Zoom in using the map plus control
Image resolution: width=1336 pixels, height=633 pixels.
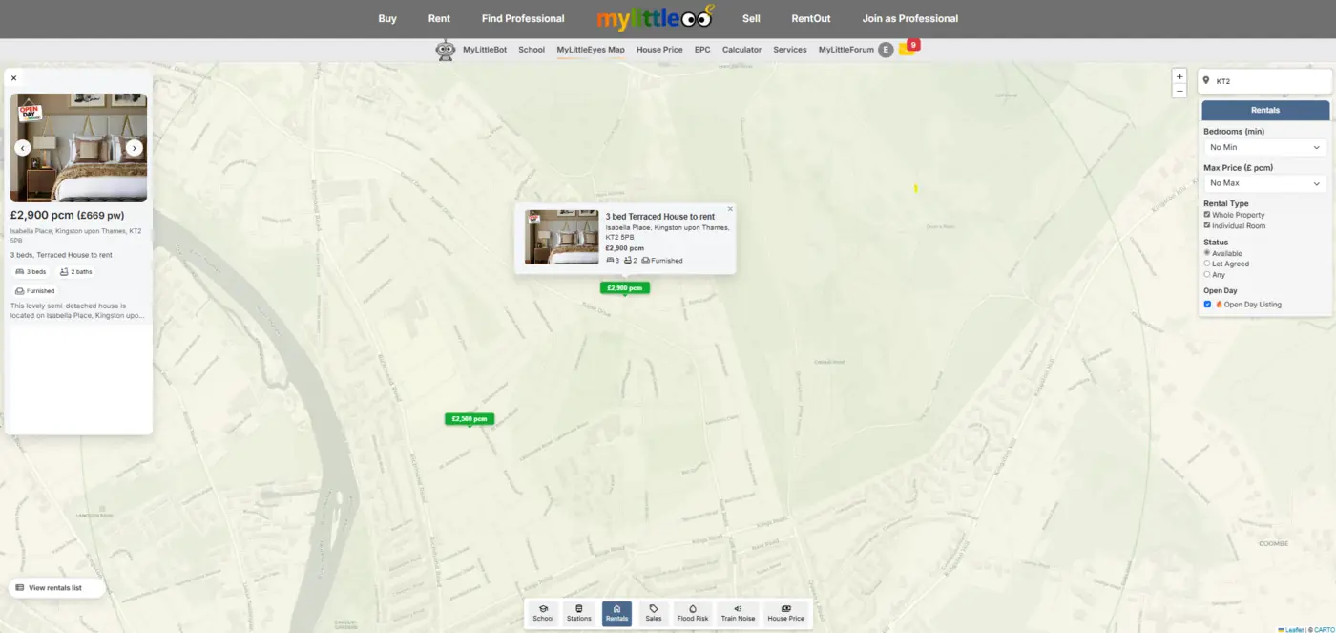[1179, 75]
